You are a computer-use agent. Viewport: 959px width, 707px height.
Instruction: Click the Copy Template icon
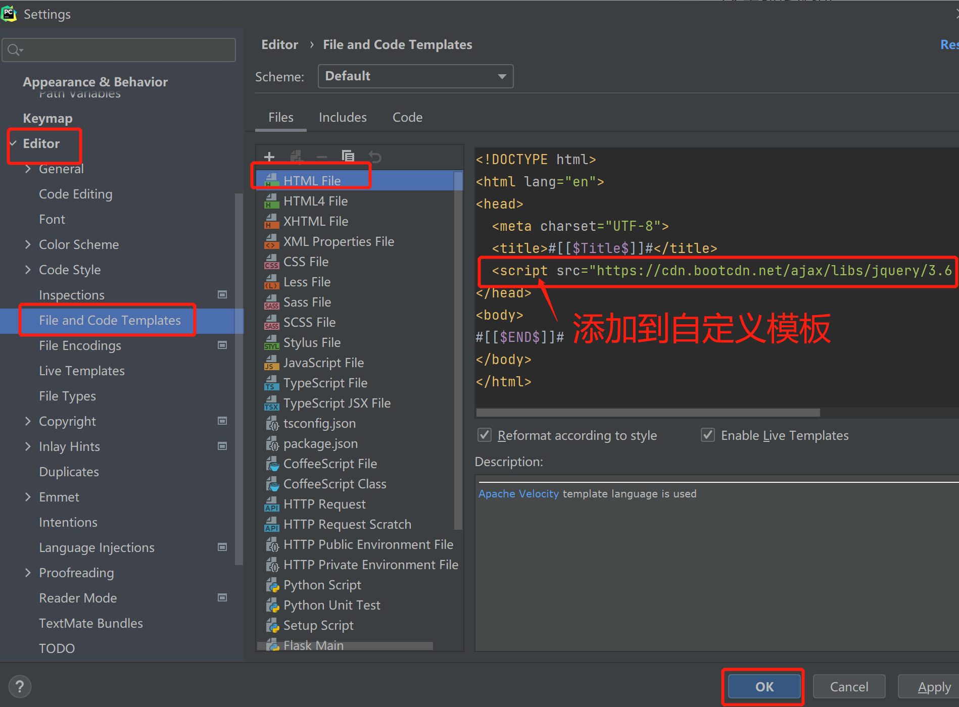point(348,157)
